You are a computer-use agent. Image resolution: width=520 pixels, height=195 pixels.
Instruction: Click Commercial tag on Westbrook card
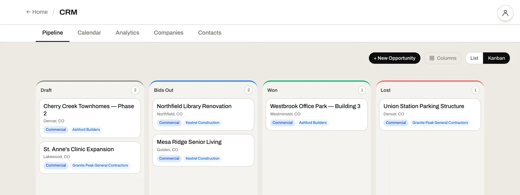(282, 123)
